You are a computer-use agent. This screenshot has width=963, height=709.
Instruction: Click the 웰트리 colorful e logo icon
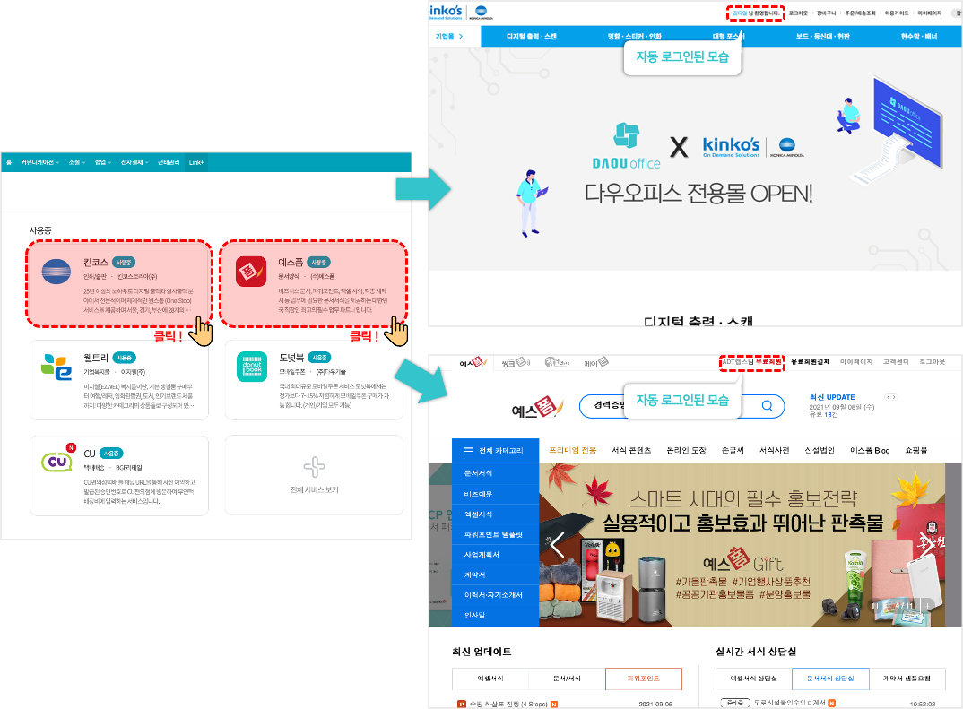56,367
